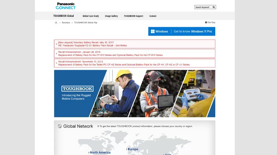Click arrow beside January 28, 2016 recall

click(56, 53)
